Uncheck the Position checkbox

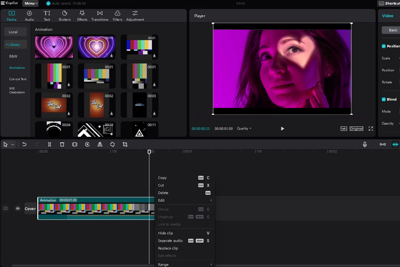[384, 46]
